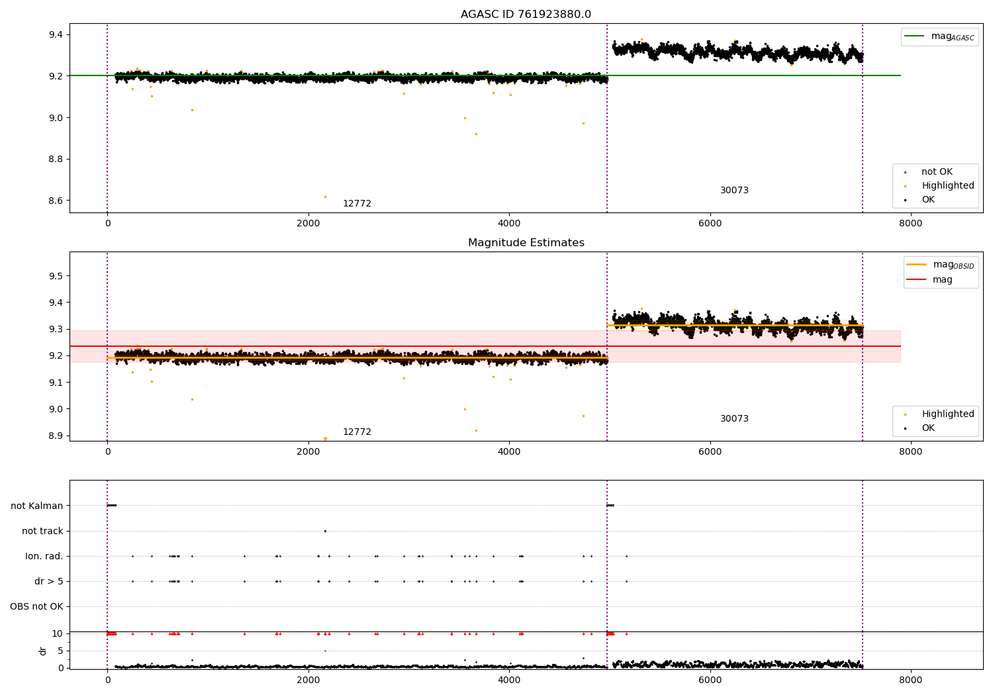Click the 9.4 tick on the top plot y-axis

(56, 35)
